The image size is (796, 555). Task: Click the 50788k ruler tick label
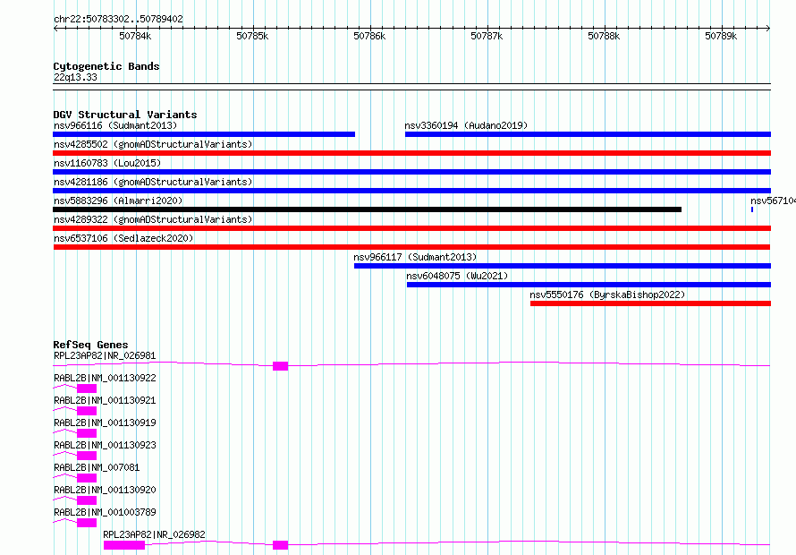(604, 36)
